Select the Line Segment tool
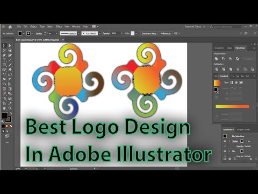The height and width of the screenshot is (194, 258). tap(10, 60)
